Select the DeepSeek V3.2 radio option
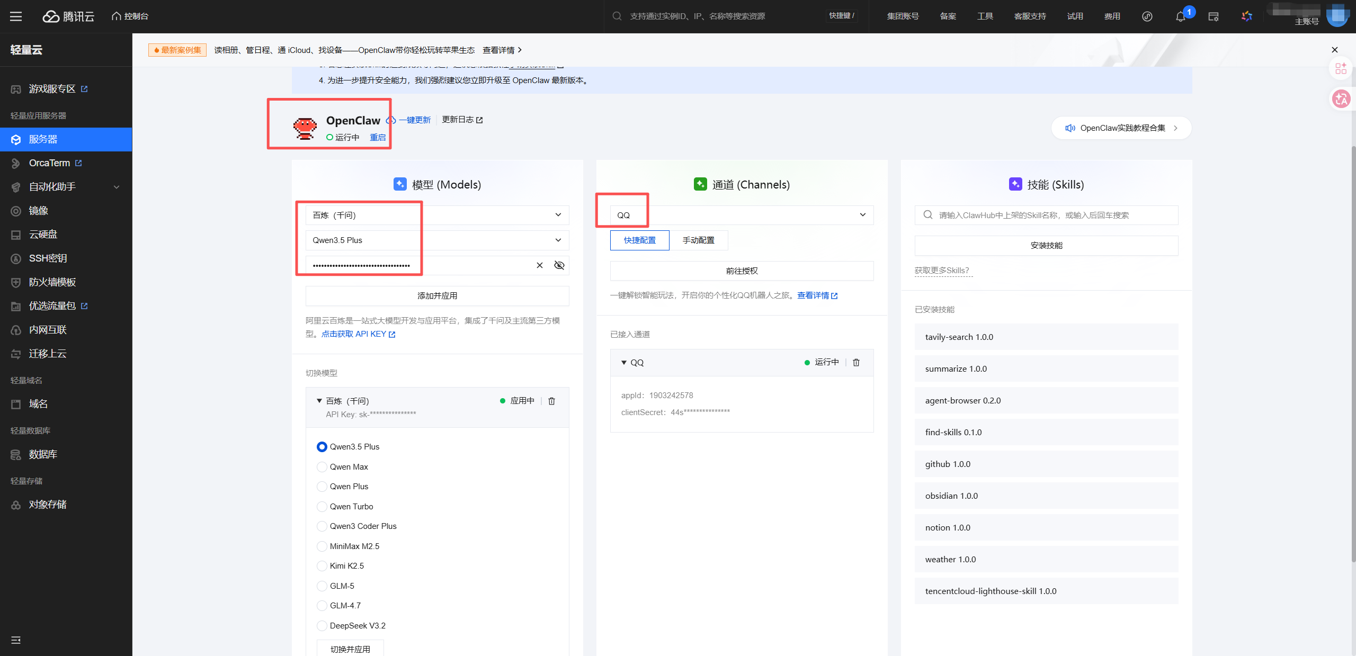This screenshot has width=1356, height=656. (322, 626)
